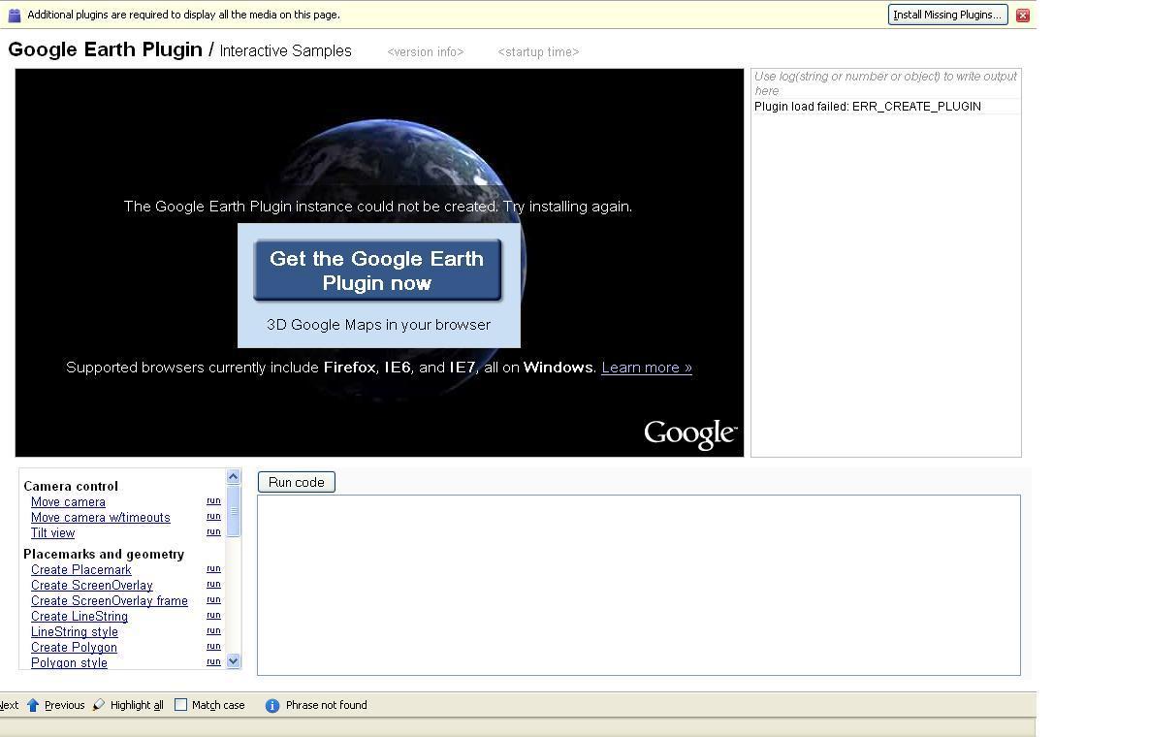Click the scrollbar up arrow in the samples list
Viewport: 1149px width, 737px height.
(x=233, y=475)
